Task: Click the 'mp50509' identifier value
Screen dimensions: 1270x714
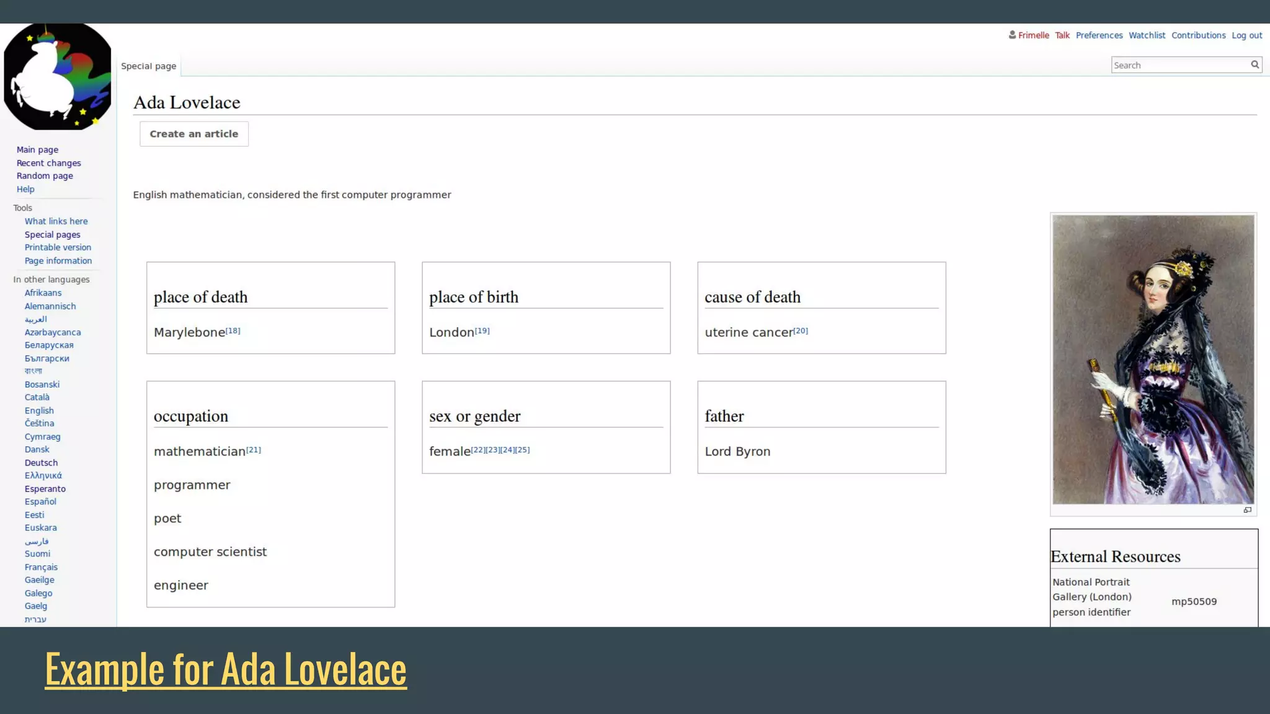Action: tap(1194, 601)
